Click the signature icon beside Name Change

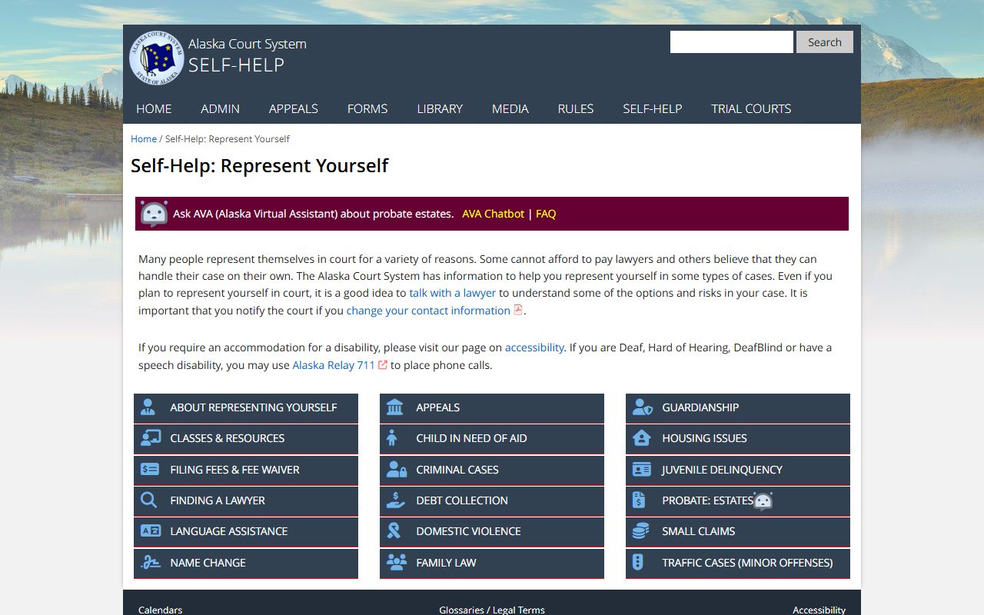click(x=150, y=562)
